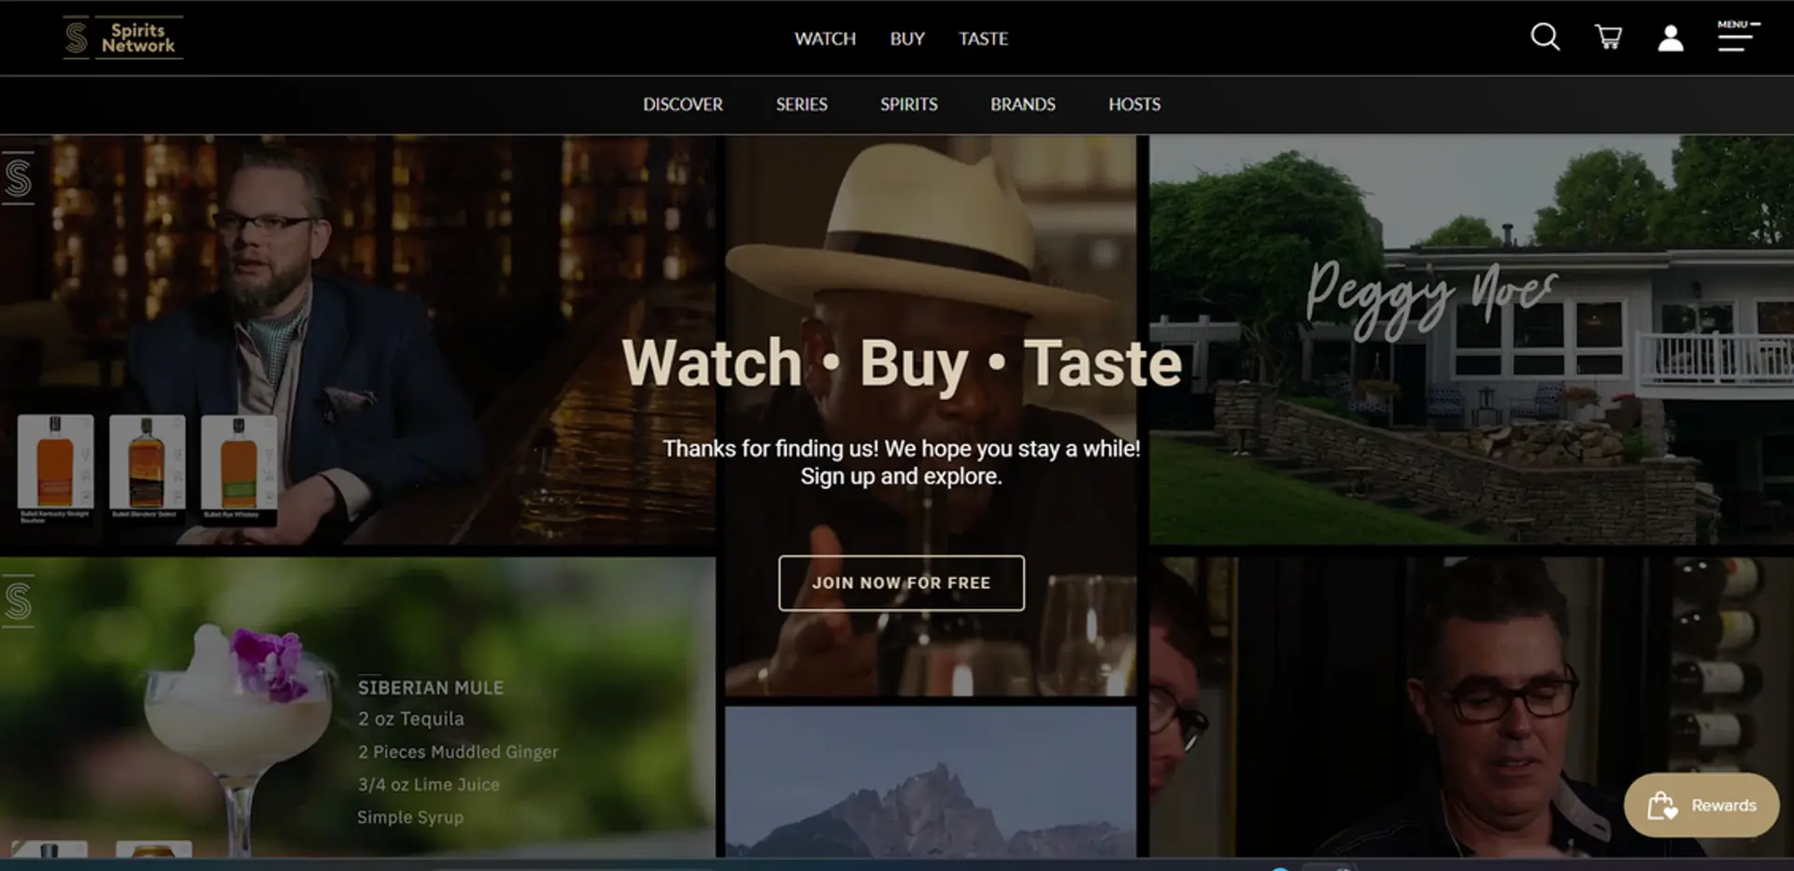Select SERIES in the sub-navigation
Viewport: 1794px width, 871px height.
click(x=802, y=105)
